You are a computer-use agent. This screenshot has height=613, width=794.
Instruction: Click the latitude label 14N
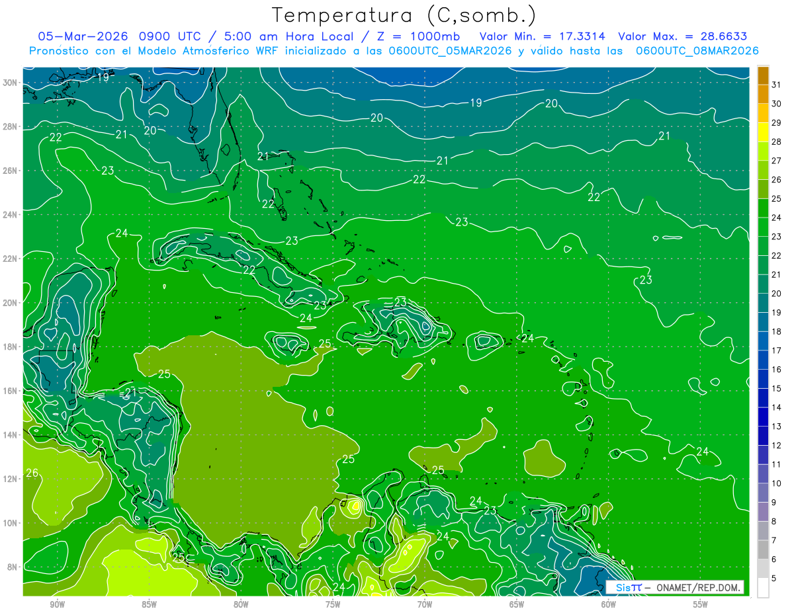pos(11,434)
